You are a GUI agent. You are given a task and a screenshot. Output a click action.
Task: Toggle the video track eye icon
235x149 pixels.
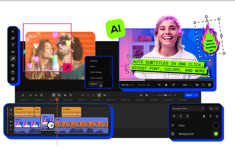pos(11,121)
